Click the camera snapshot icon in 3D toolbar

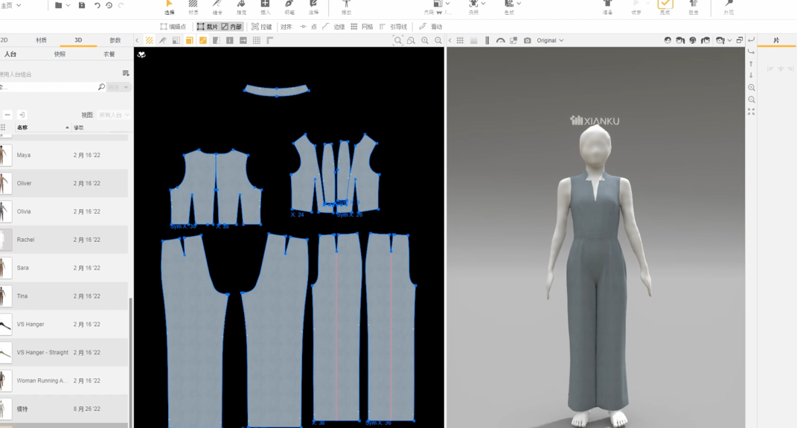click(528, 40)
